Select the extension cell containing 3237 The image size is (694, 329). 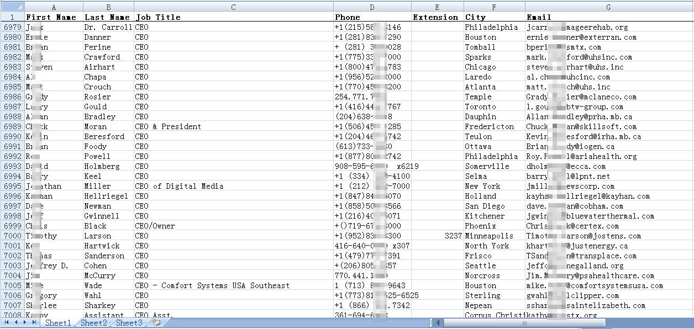[437, 236]
